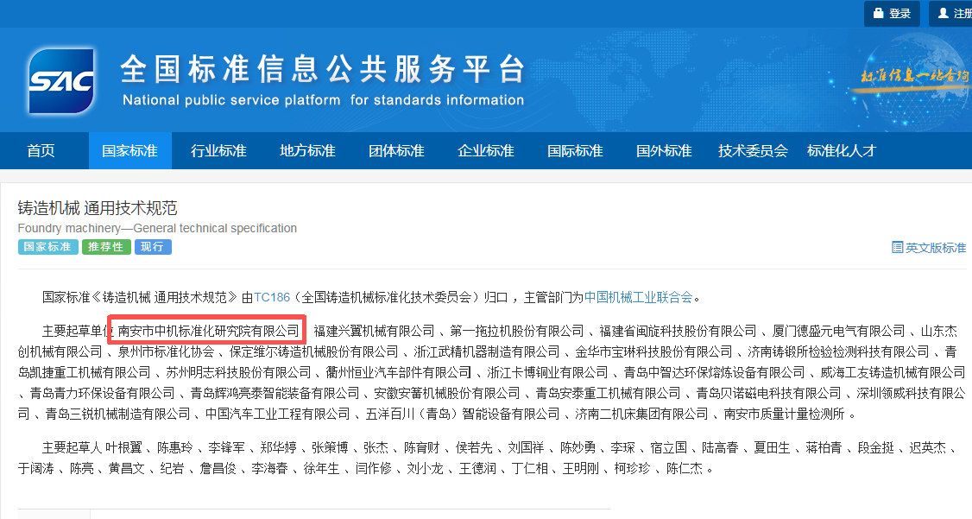Go to 地方标准 section
The image size is (972, 519).
(x=307, y=150)
